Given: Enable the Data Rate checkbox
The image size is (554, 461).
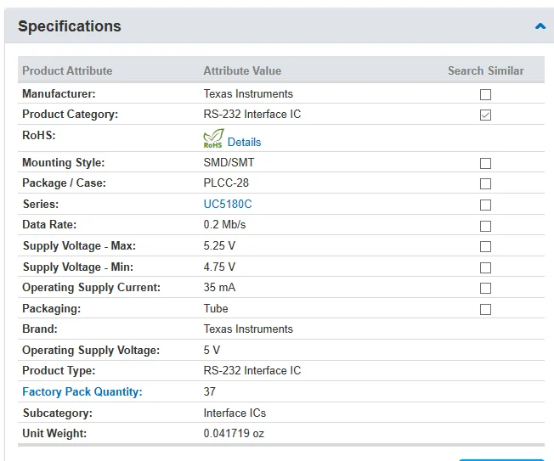Looking at the screenshot, I should click(485, 227).
